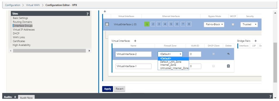Open Sites panel help question mark
Viewport: 279px width, 101px height.
pyautogui.click(x=87, y=14)
